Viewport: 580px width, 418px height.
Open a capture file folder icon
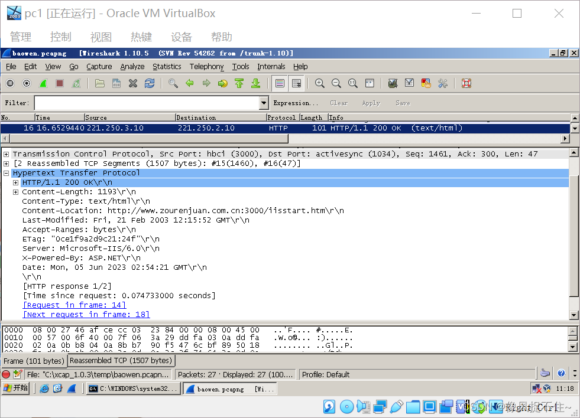coord(100,83)
